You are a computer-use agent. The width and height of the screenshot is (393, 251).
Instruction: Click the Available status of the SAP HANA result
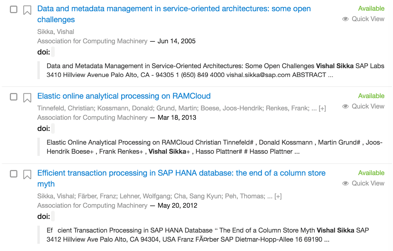tap(371, 173)
